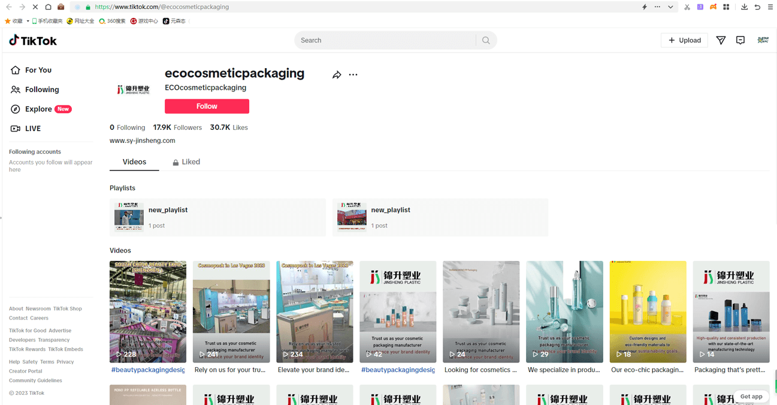Open the browser hamburger menu
This screenshot has height=405, width=777.
(770, 7)
